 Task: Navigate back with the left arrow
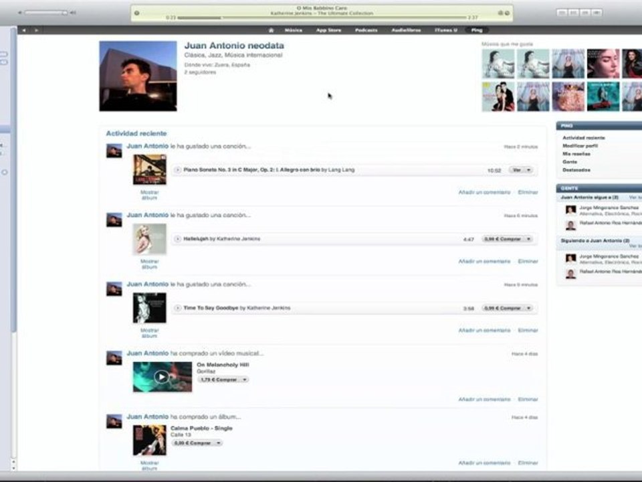(24, 30)
